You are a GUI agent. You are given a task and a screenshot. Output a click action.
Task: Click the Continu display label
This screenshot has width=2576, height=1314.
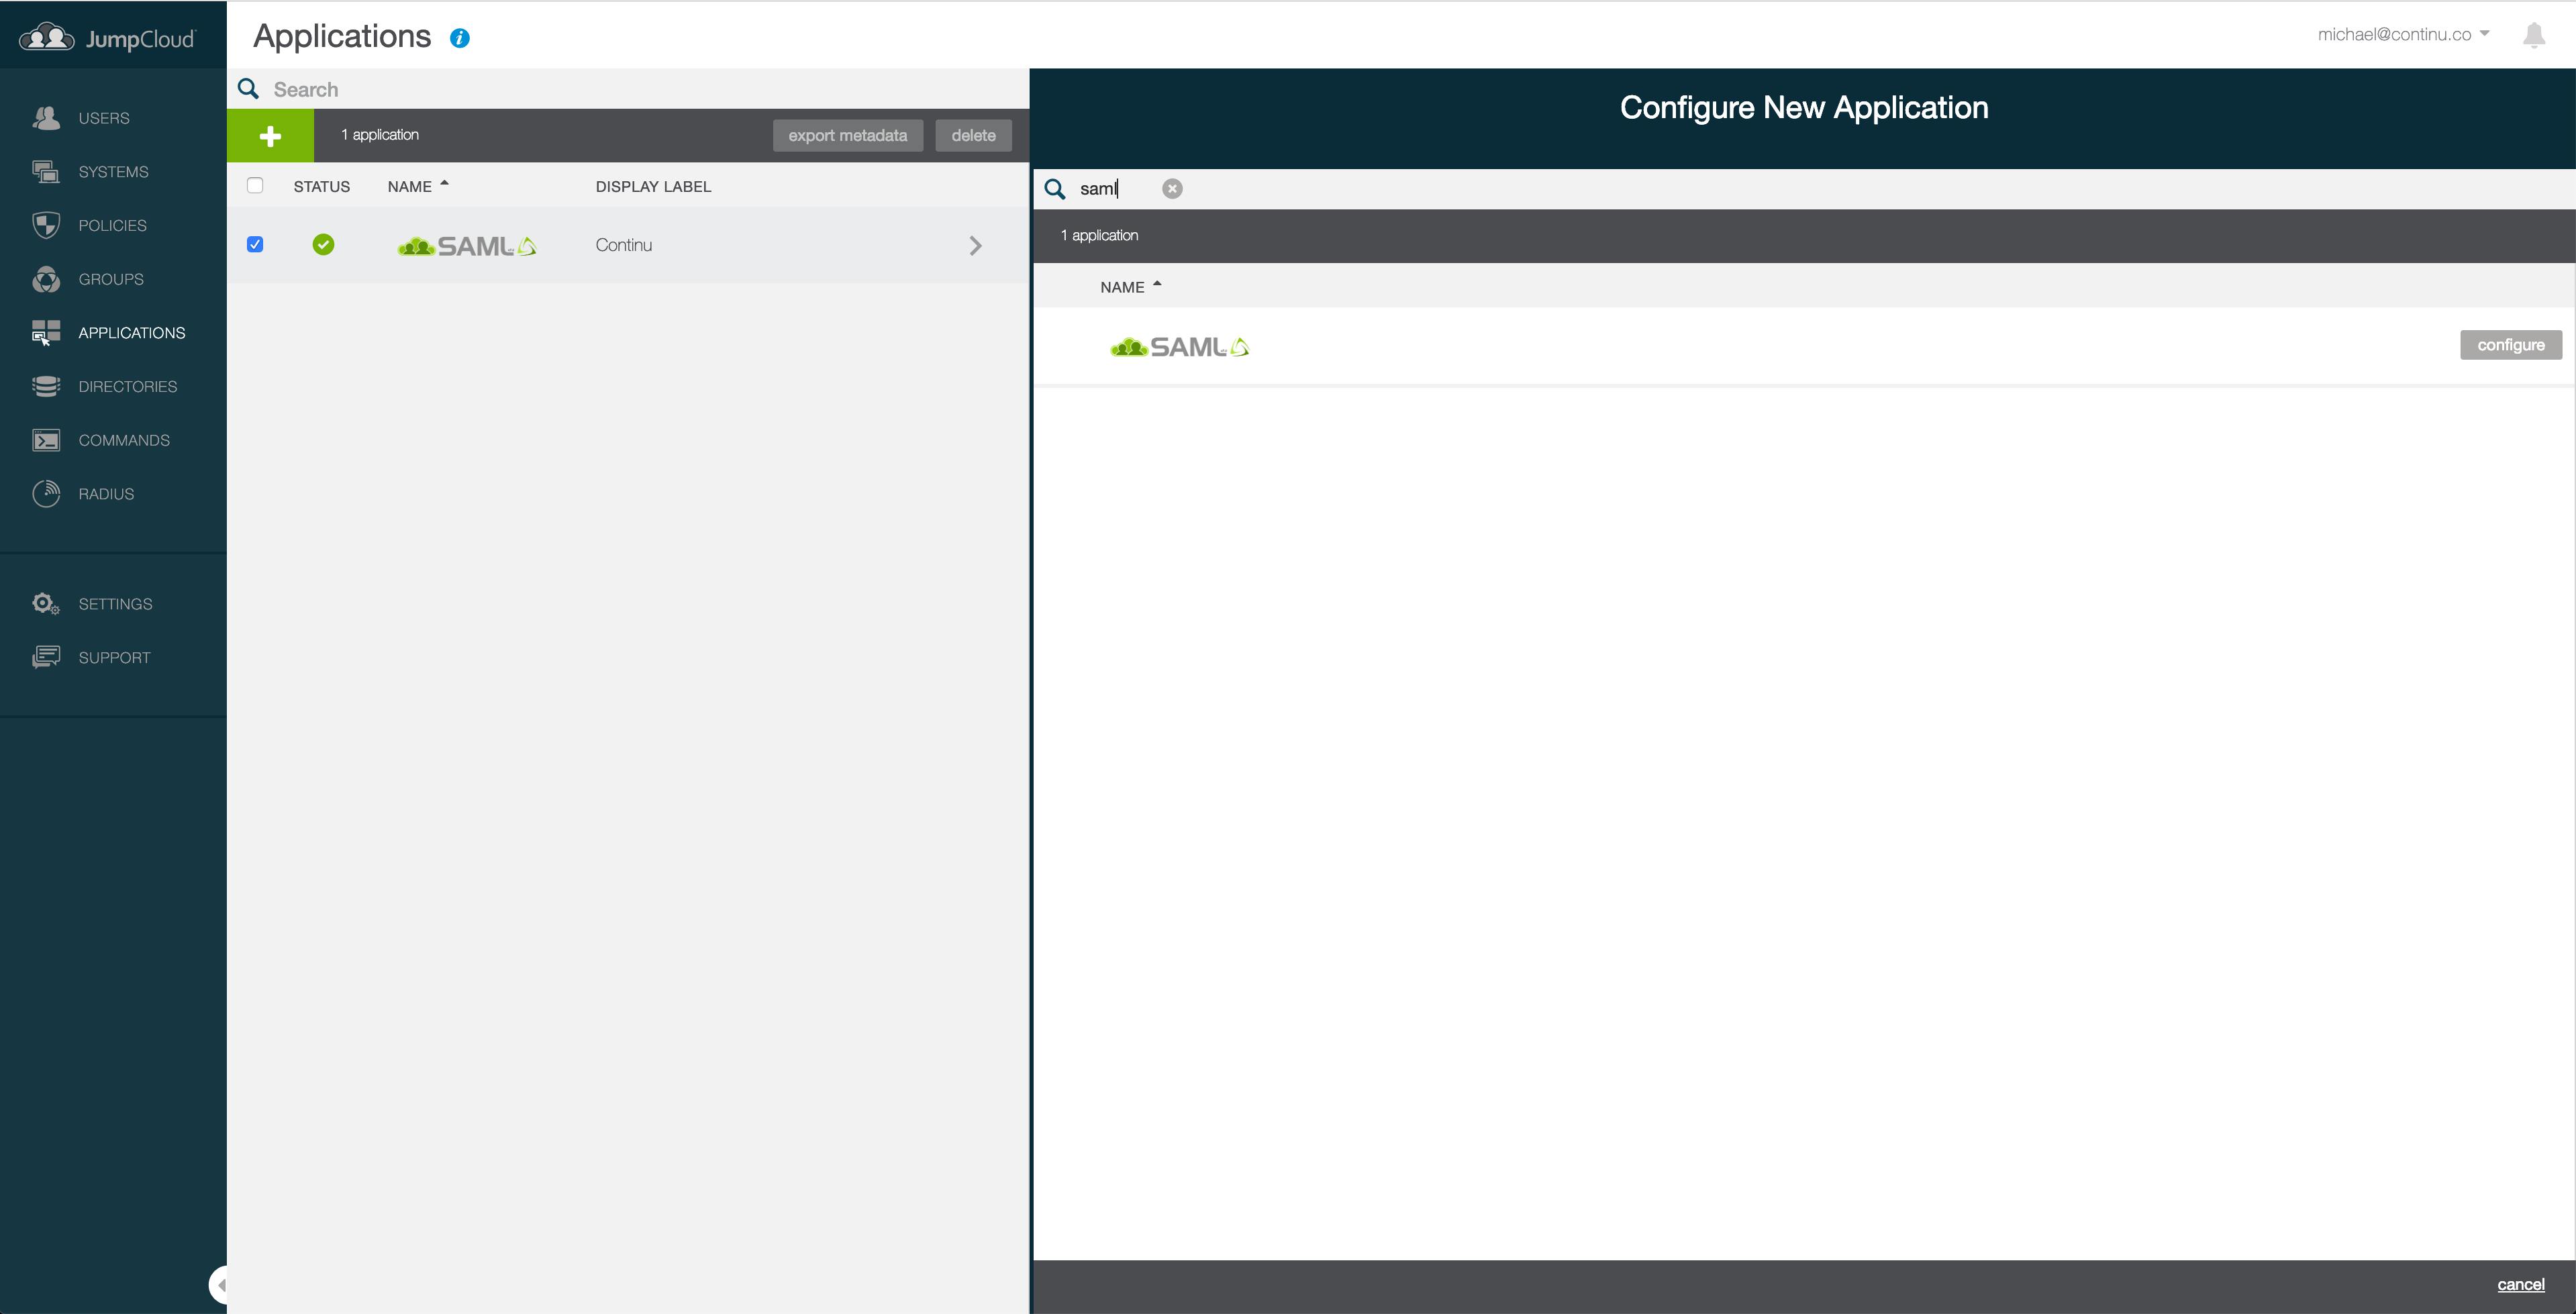point(624,245)
